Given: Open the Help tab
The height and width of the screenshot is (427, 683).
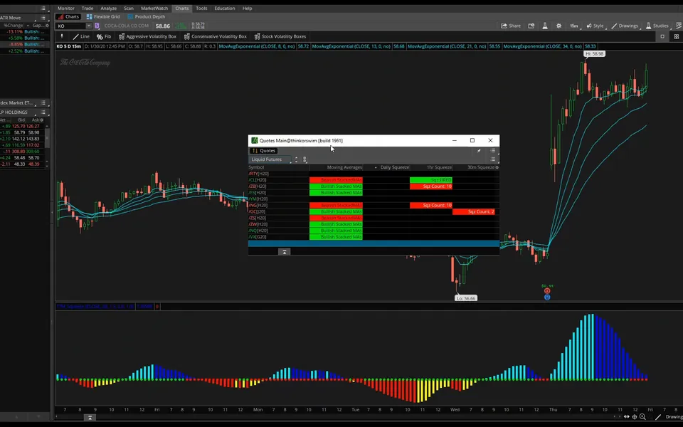Looking at the screenshot, I should [x=247, y=9].
